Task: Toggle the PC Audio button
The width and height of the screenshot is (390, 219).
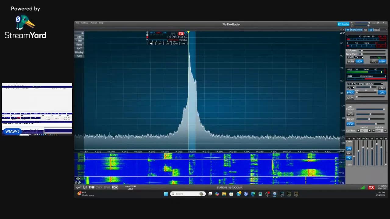Action: tap(343, 24)
